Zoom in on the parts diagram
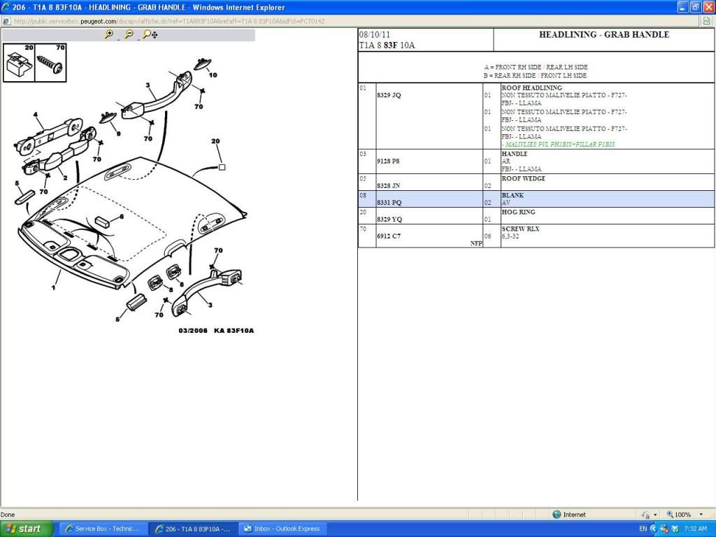Screen dimensions: 716x537 (x=109, y=34)
